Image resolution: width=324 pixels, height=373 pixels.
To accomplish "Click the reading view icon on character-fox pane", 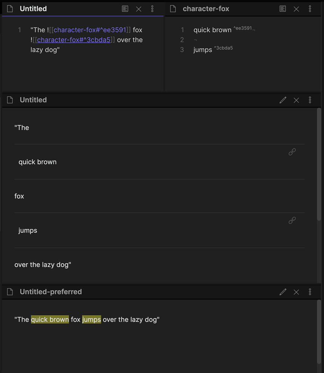I will [x=283, y=9].
